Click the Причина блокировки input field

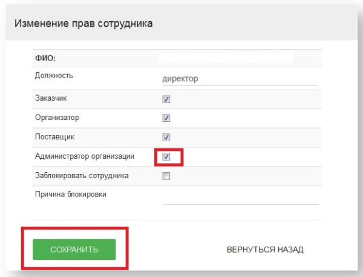240,198
